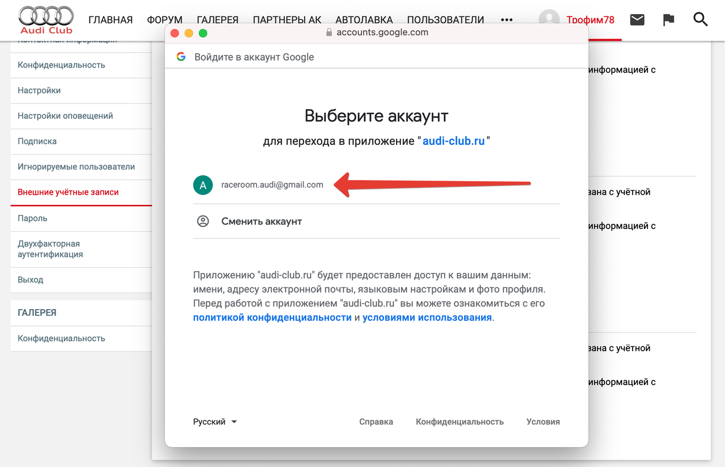This screenshot has width=725, height=467.
Task: Open the АВТОЛАВКА menu item
Action: [364, 20]
